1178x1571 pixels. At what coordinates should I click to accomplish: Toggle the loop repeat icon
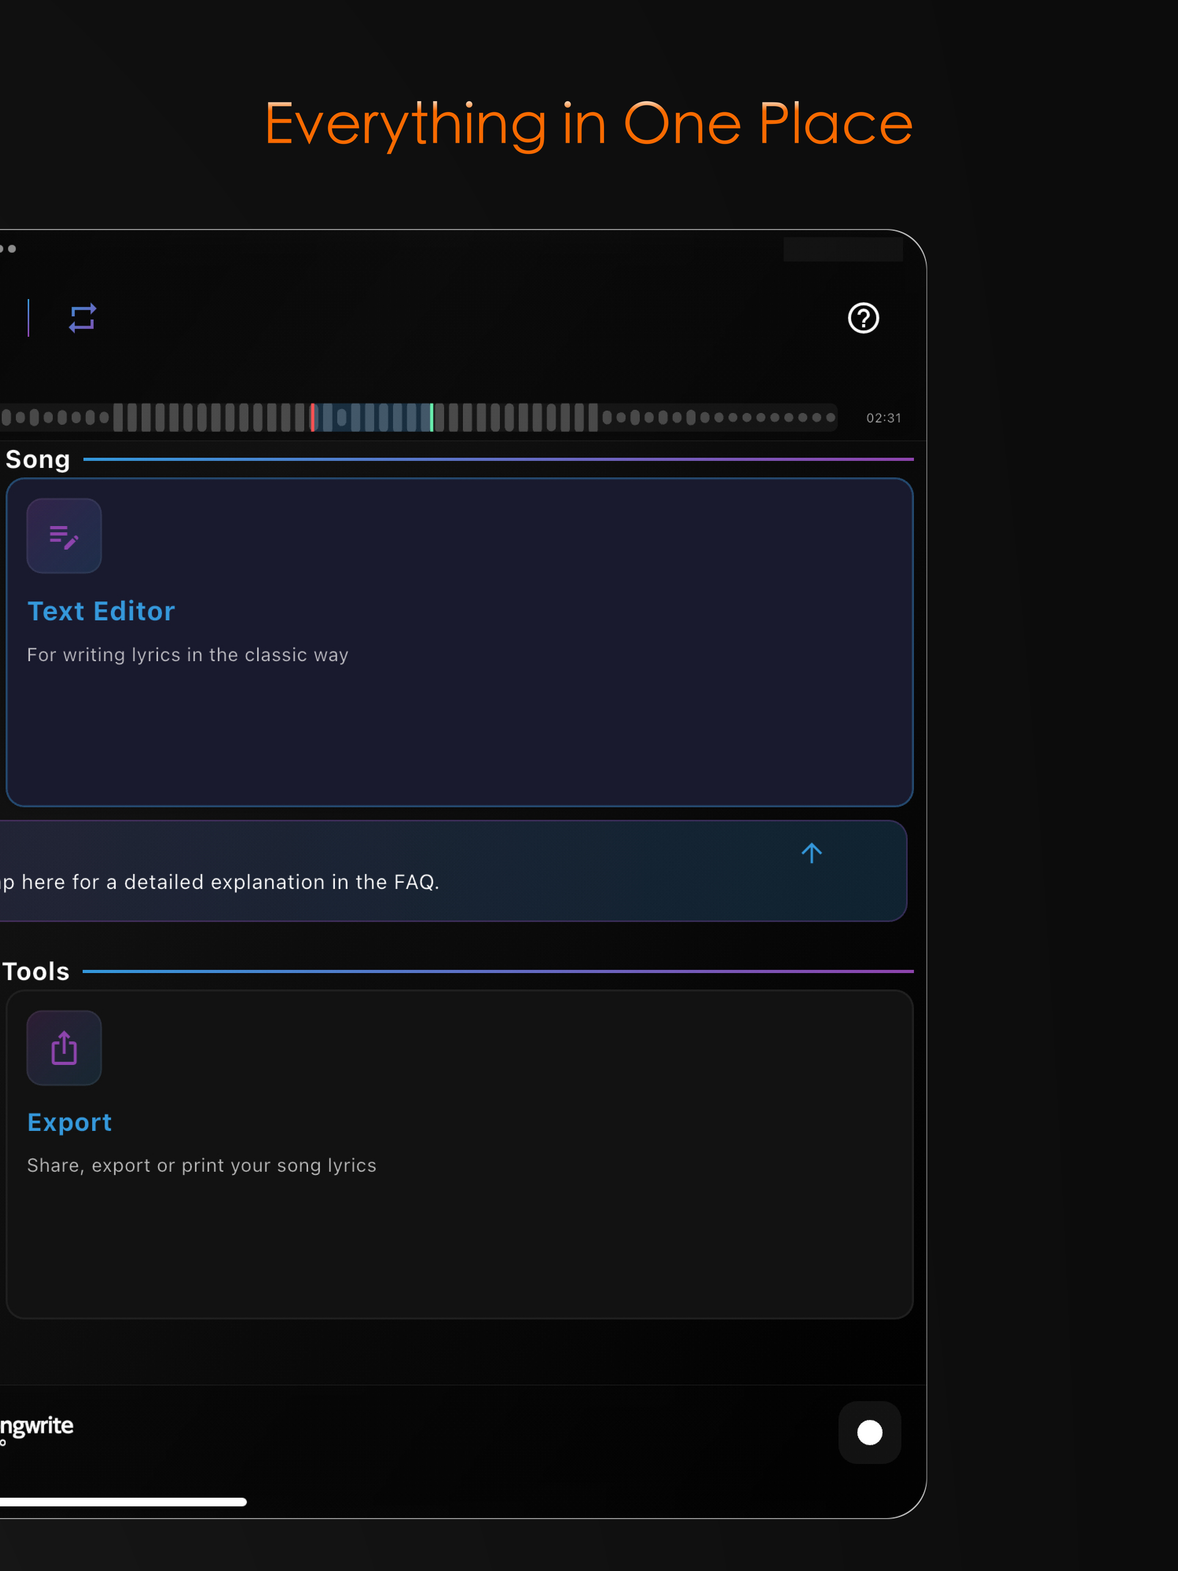(x=82, y=318)
